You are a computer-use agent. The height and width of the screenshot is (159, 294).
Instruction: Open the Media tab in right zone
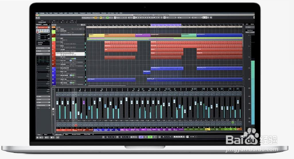(x=252, y=24)
